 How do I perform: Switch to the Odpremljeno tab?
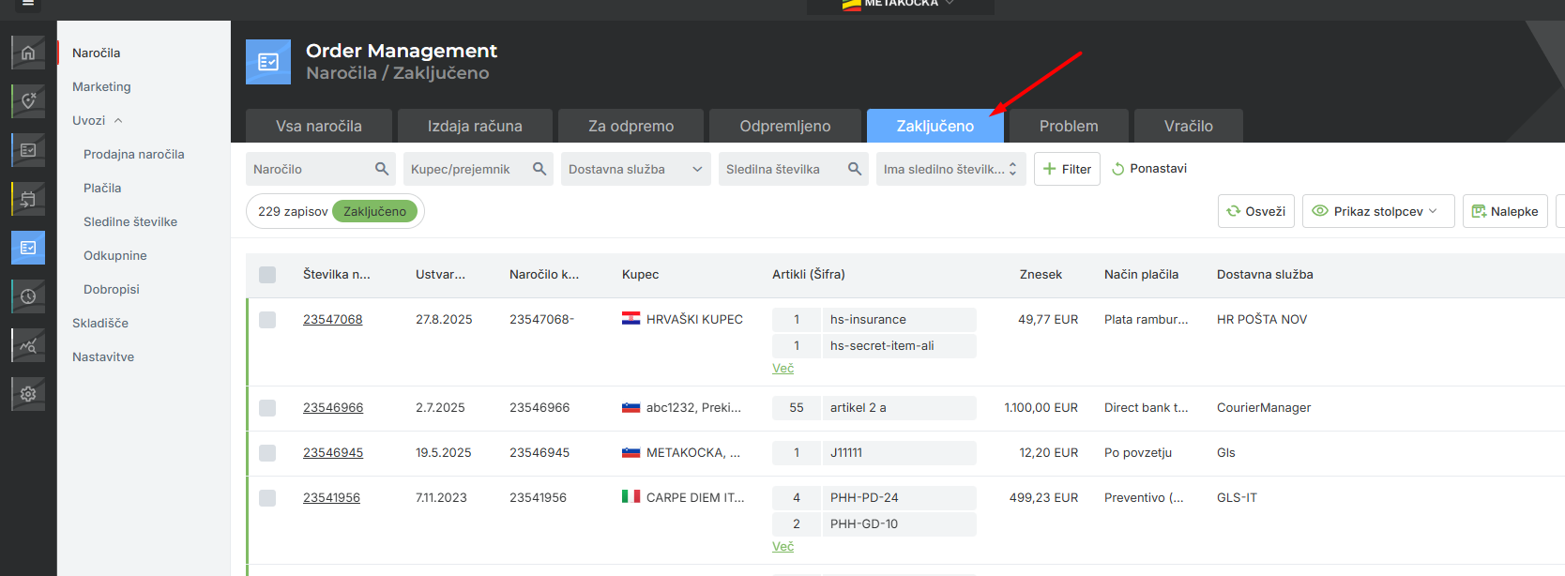click(x=785, y=126)
